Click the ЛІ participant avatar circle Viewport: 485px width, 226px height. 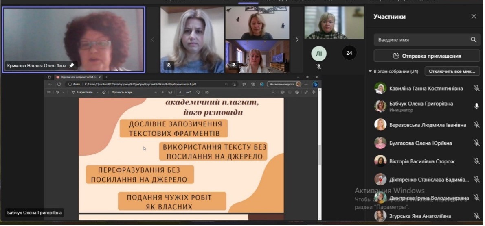(318, 53)
